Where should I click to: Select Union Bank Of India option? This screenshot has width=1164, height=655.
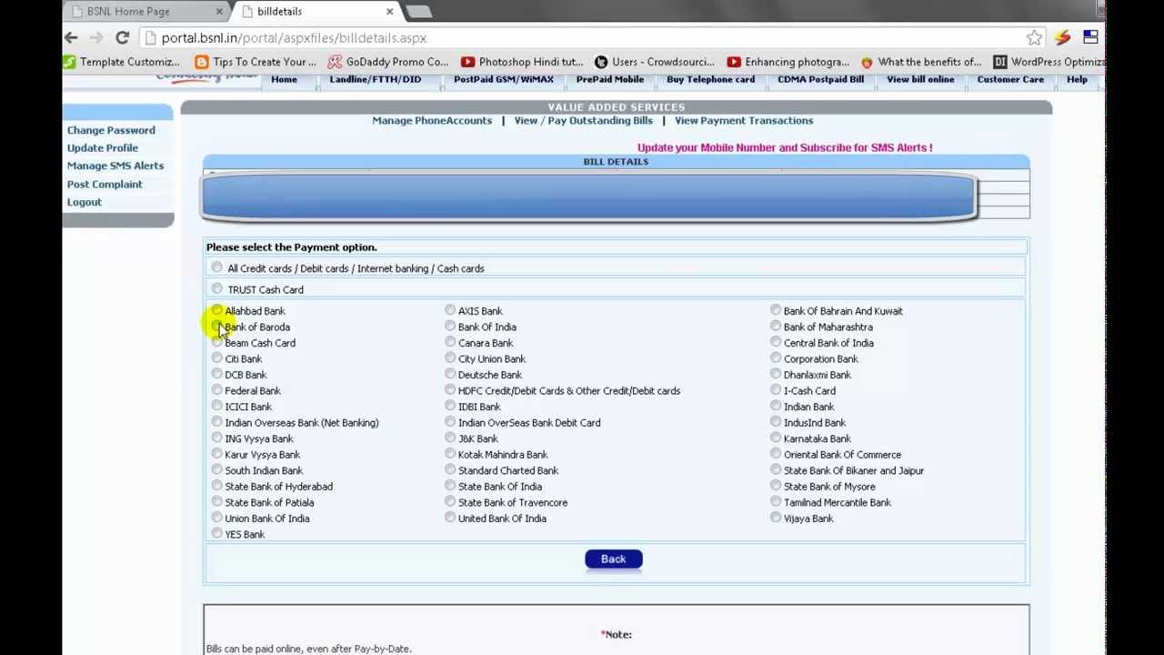(x=216, y=517)
